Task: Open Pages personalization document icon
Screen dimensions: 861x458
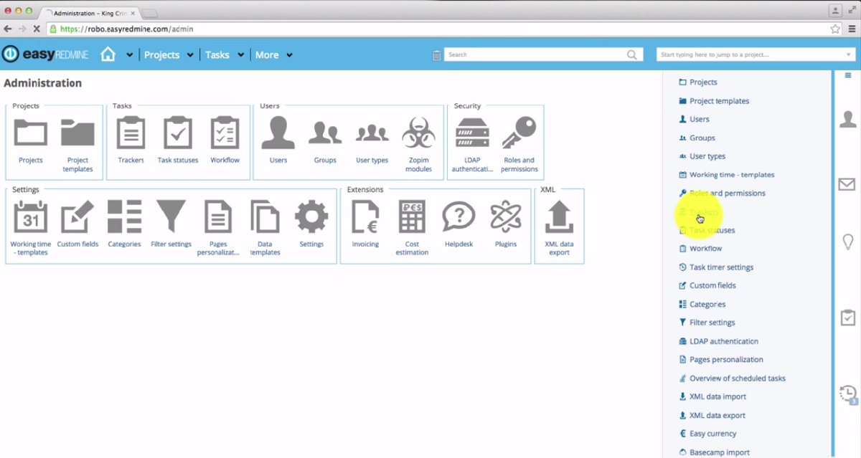Action: pyautogui.click(x=217, y=216)
